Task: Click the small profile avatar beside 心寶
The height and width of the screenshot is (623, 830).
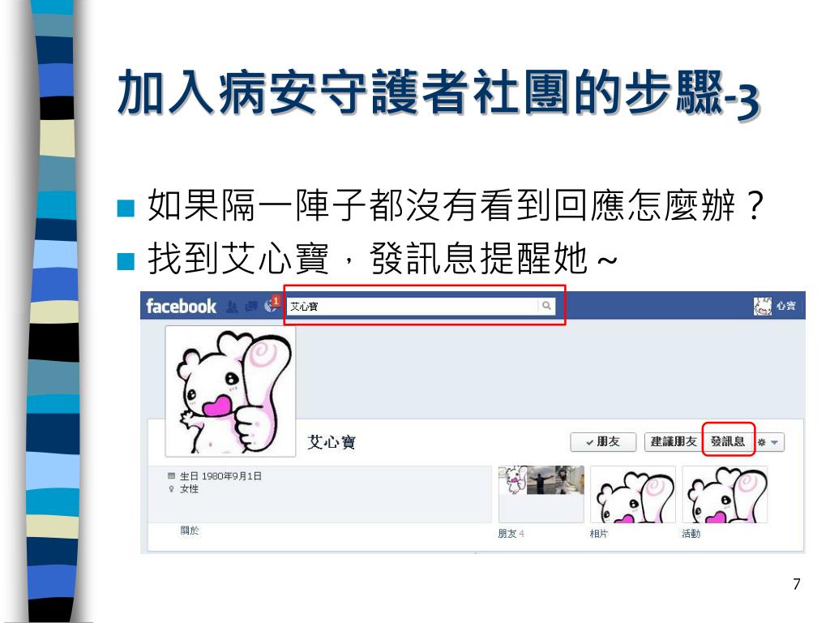Action: (762, 306)
